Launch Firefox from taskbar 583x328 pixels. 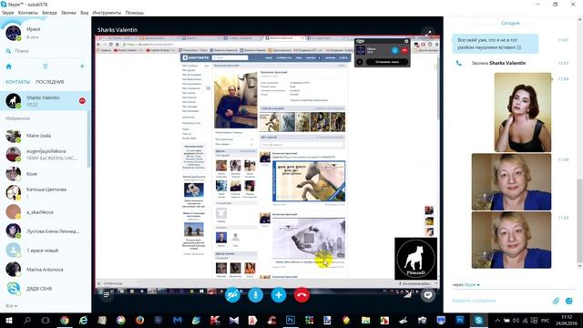139,320
